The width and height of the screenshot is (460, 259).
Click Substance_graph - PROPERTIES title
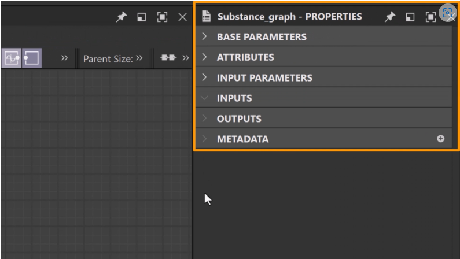pos(289,17)
